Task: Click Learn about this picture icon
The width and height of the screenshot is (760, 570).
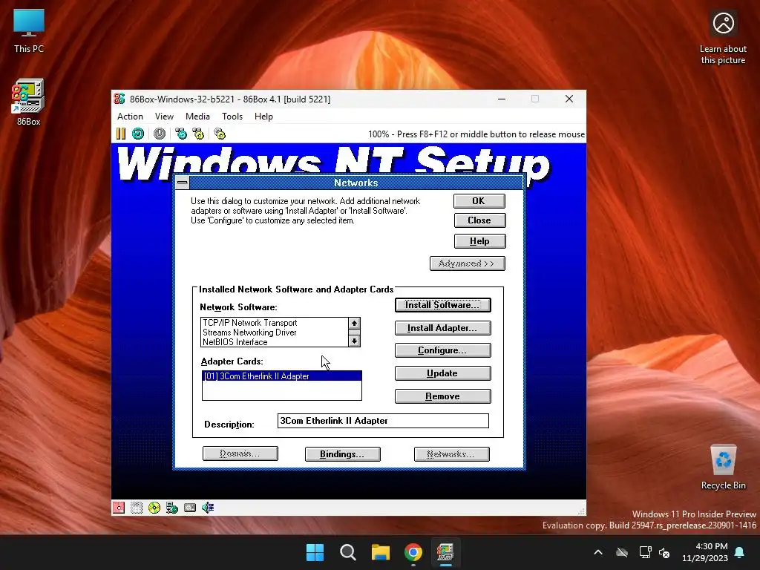Action: point(723,39)
